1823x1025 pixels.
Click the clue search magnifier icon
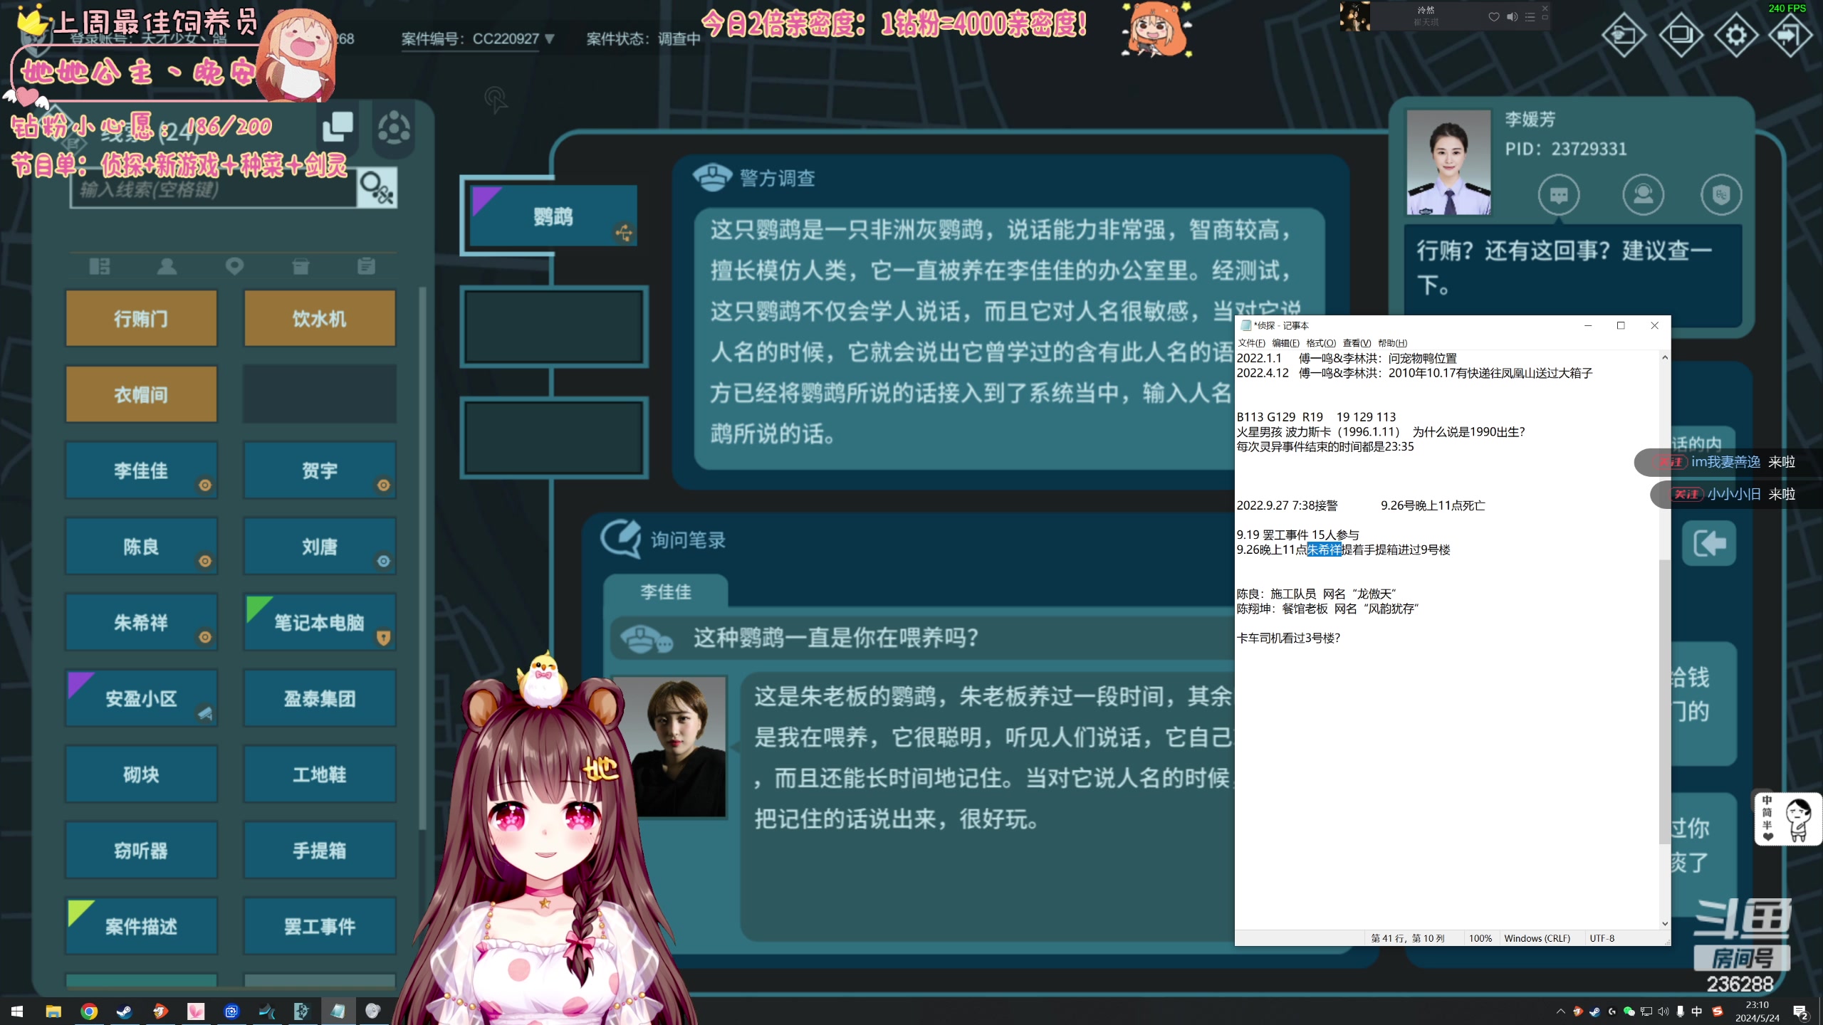coord(377,189)
